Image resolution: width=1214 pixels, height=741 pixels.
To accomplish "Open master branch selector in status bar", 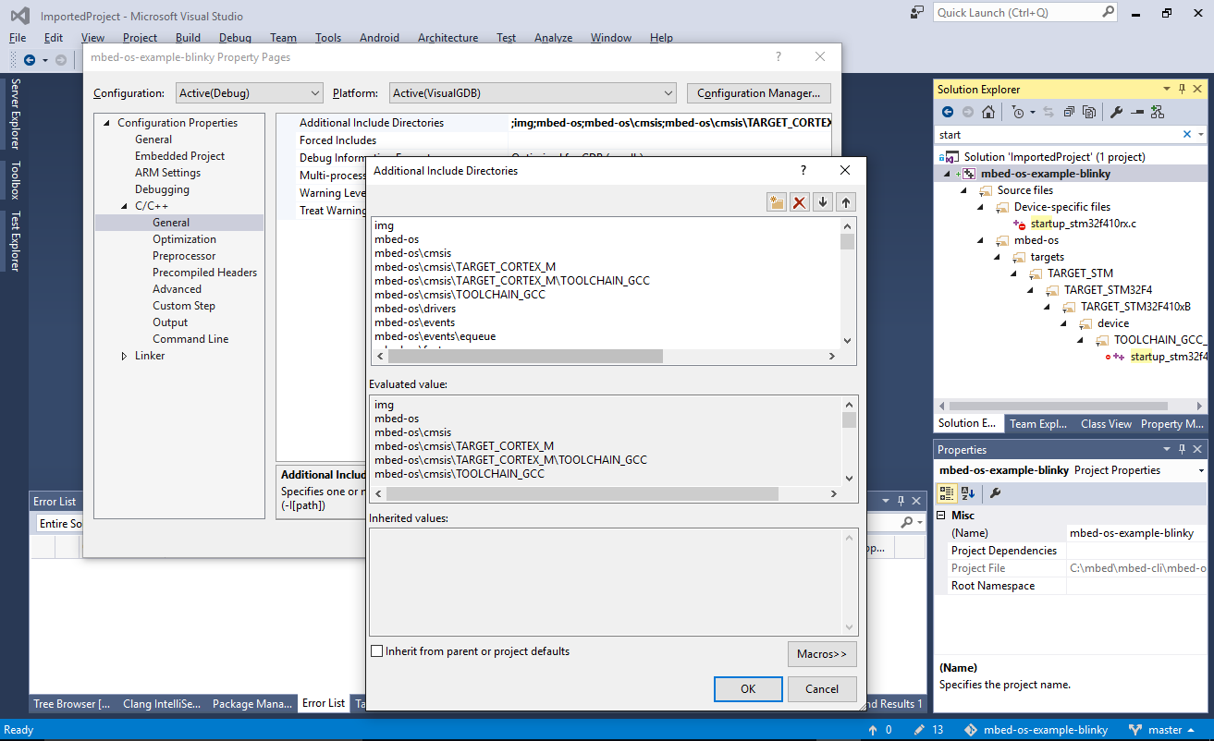I will pyautogui.click(x=1162, y=730).
